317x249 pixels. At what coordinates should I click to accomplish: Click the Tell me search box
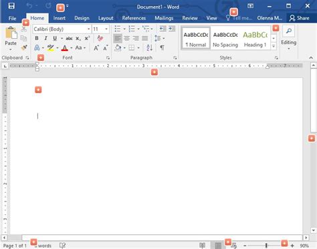[x=239, y=18]
